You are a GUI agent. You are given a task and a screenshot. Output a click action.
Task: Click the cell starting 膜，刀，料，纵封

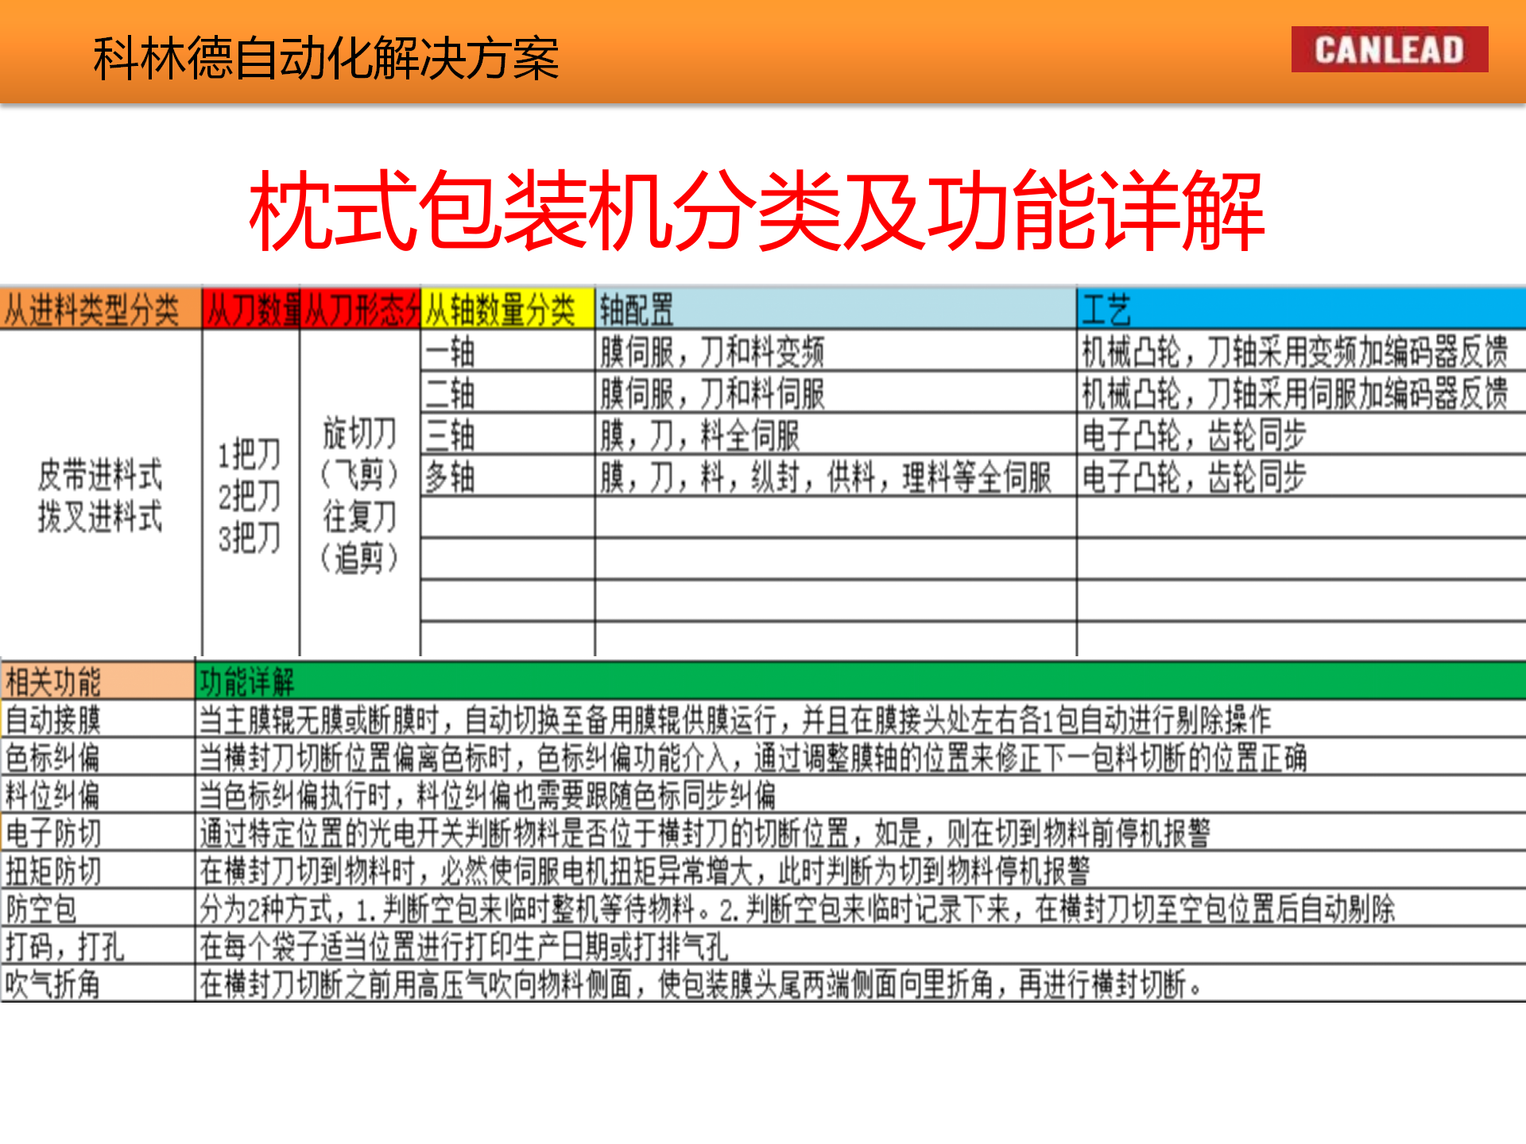pyautogui.click(x=835, y=477)
